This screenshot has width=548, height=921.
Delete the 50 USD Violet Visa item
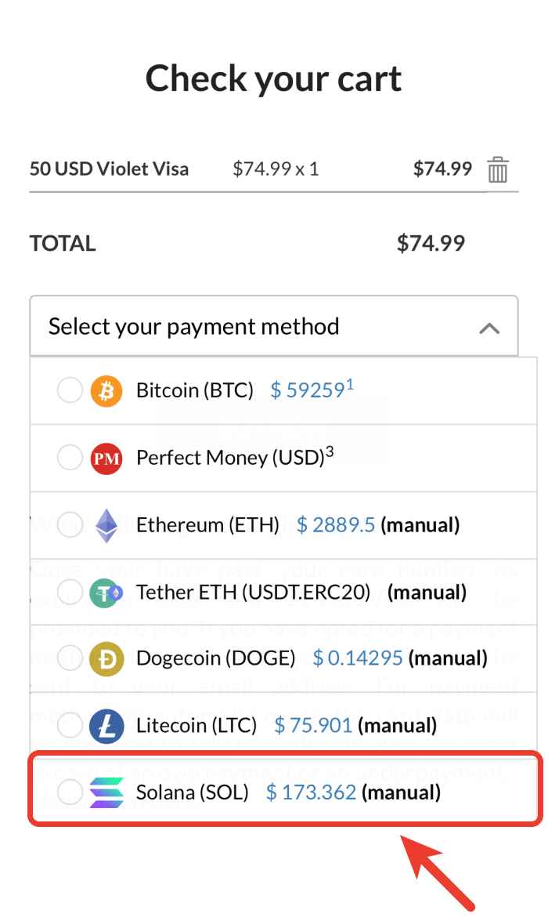pyautogui.click(x=498, y=169)
